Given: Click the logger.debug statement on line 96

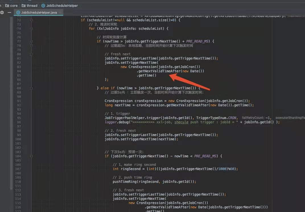Looking at the screenshot, I should click(192, 122).
